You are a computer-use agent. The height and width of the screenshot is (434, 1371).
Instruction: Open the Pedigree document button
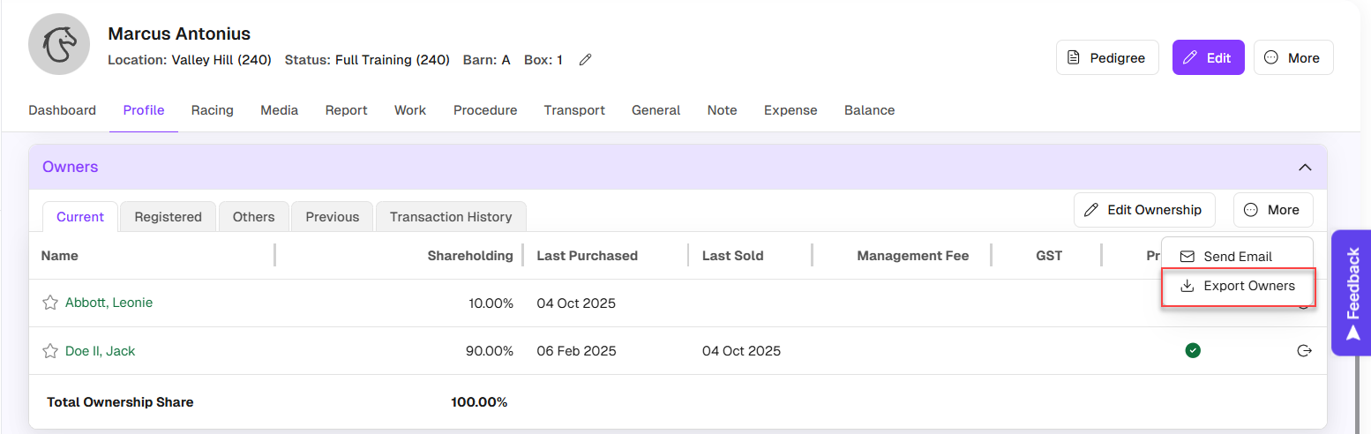click(x=1106, y=57)
